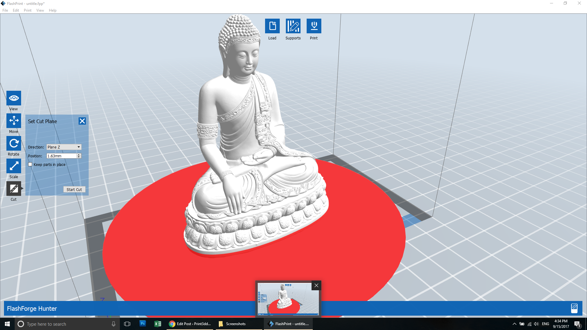
Task: Open the File menu
Action: coord(5,10)
